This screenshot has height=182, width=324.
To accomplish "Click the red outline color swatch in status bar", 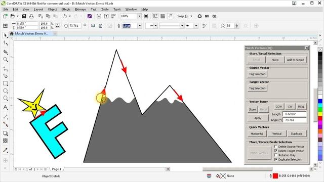I will click(275, 176).
